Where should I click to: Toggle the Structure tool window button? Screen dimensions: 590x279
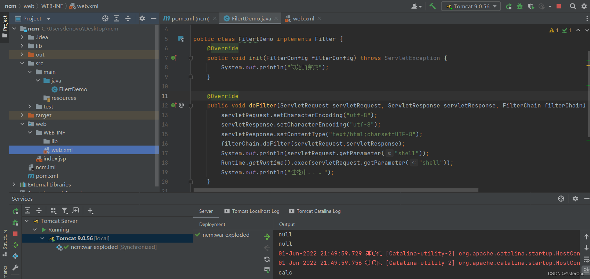(x=5, y=243)
